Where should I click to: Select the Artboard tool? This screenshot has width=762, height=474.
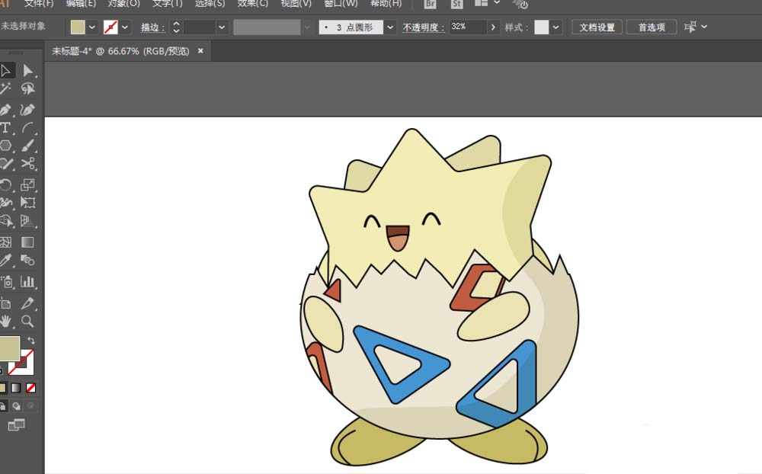pos(6,304)
